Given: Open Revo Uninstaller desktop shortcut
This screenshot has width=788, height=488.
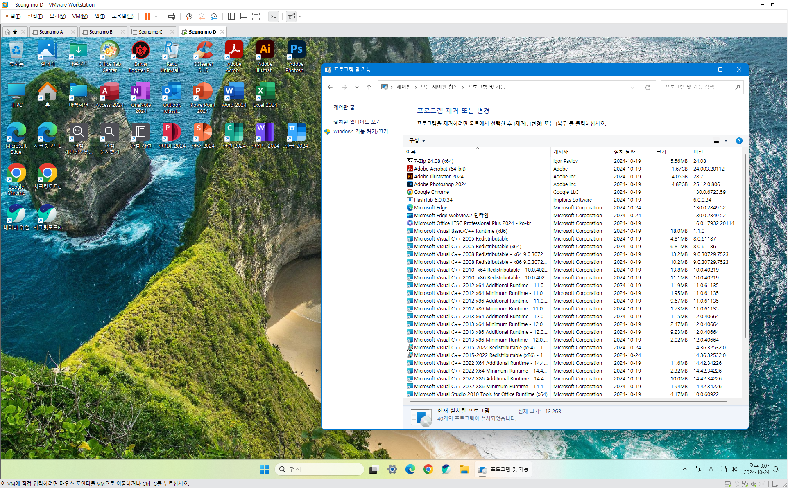Looking at the screenshot, I should click(172, 56).
